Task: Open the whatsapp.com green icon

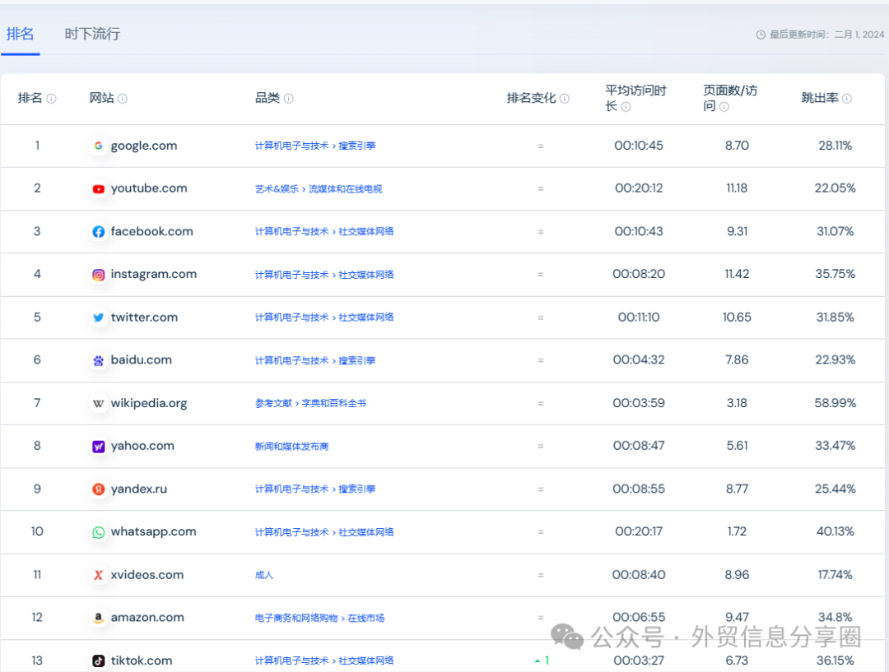Action: pyautogui.click(x=98, y=532)
